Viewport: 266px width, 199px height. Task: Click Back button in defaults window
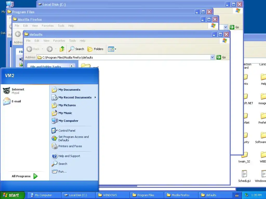pos(33,49)
